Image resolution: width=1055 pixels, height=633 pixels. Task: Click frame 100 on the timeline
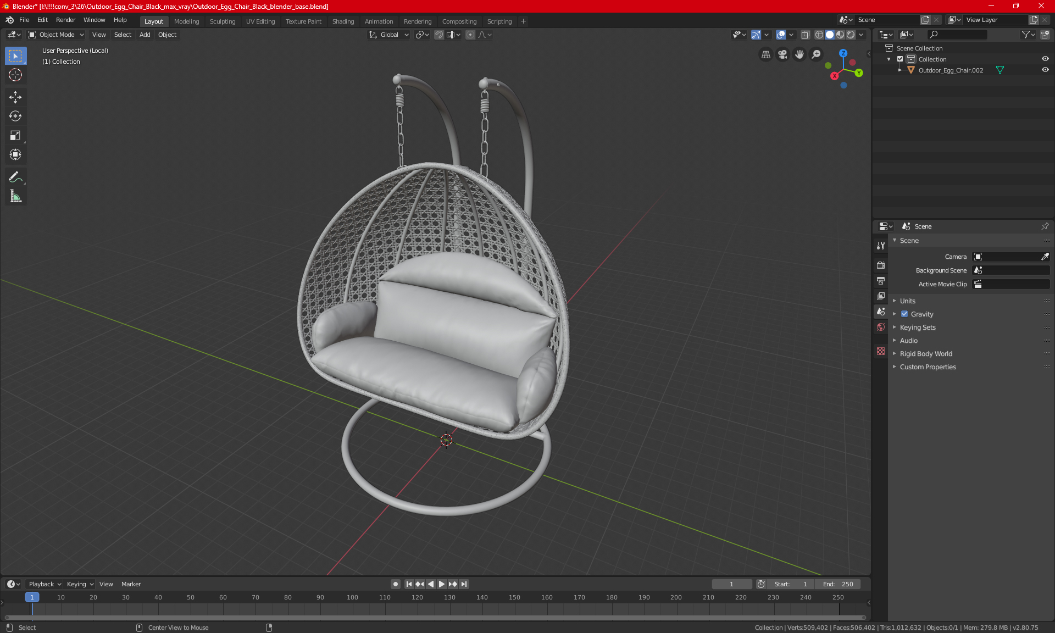pyautogui.click(x=352, y=598)
